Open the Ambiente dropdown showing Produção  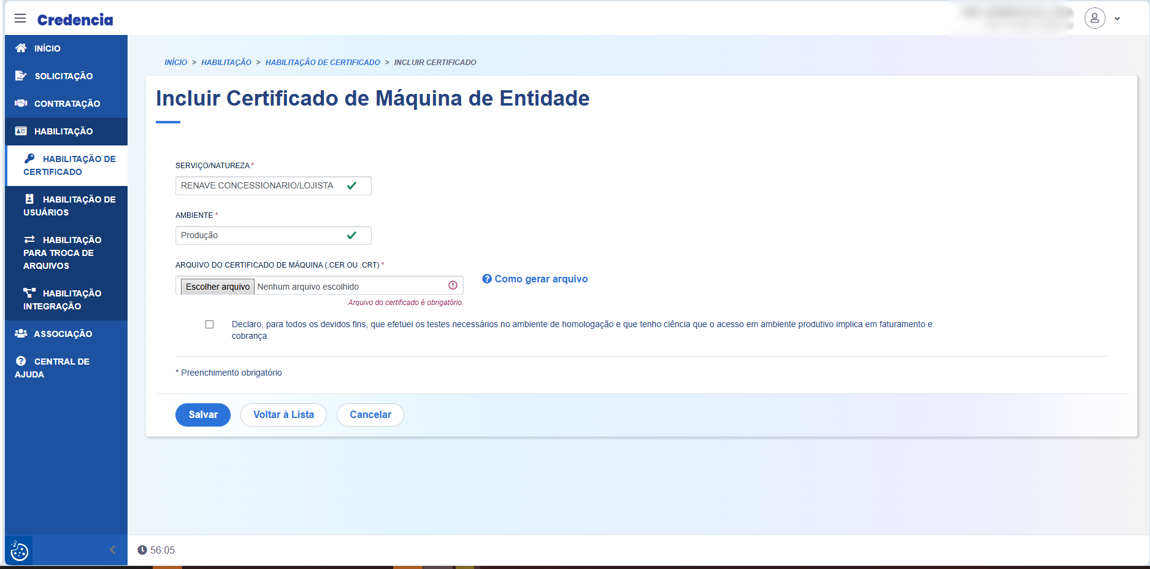pyautogui.click(x=274, y=235)
